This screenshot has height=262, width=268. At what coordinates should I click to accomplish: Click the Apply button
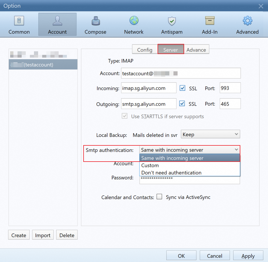click(x=248, y=255)
